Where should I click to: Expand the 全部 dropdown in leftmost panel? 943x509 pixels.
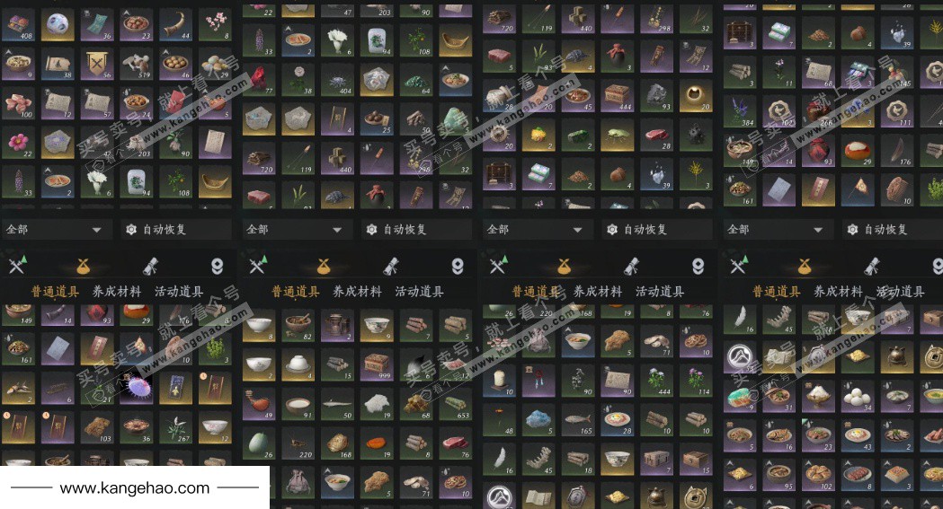(x=56, y=229)
